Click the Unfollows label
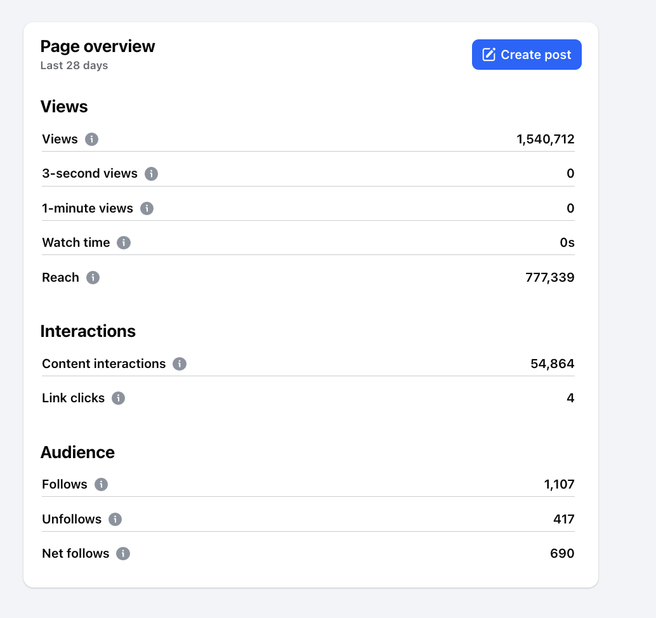This screenshot has width=656, height=618. point(72,519)
